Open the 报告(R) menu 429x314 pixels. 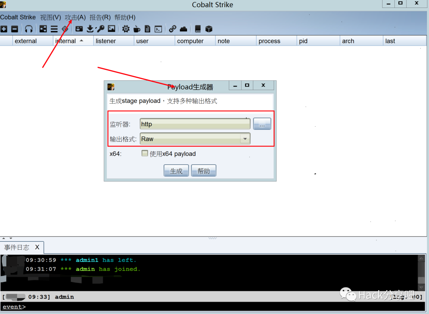pos(100,17)
